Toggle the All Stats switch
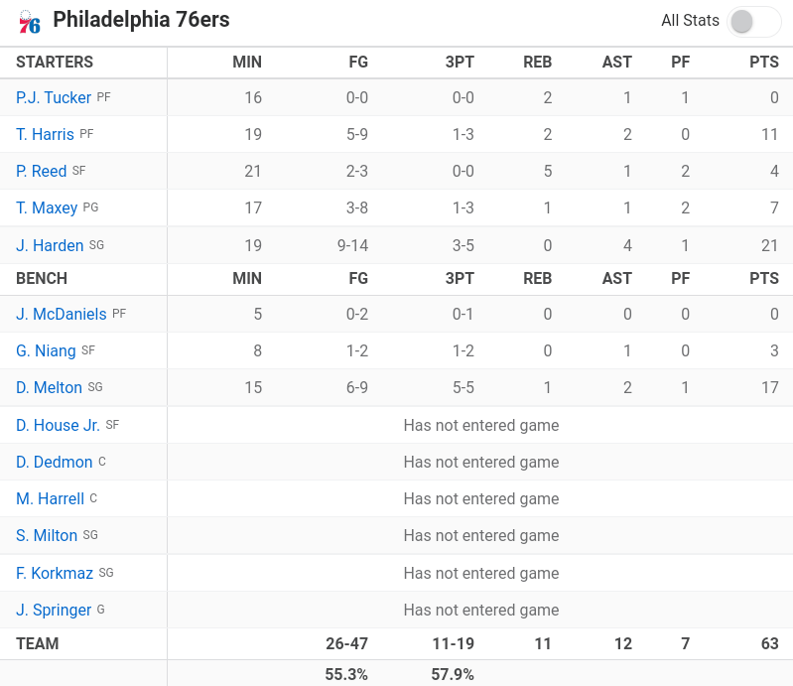 tap(753, 21)
